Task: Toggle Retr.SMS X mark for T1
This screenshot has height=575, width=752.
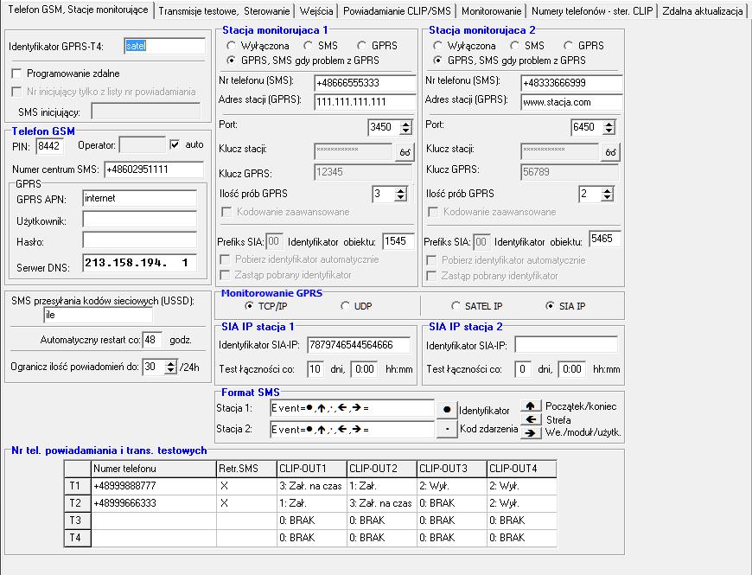Action: 246,486
